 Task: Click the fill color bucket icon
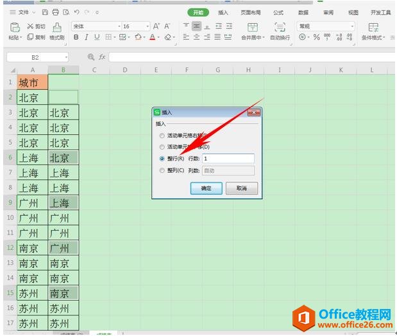point(139,37)
